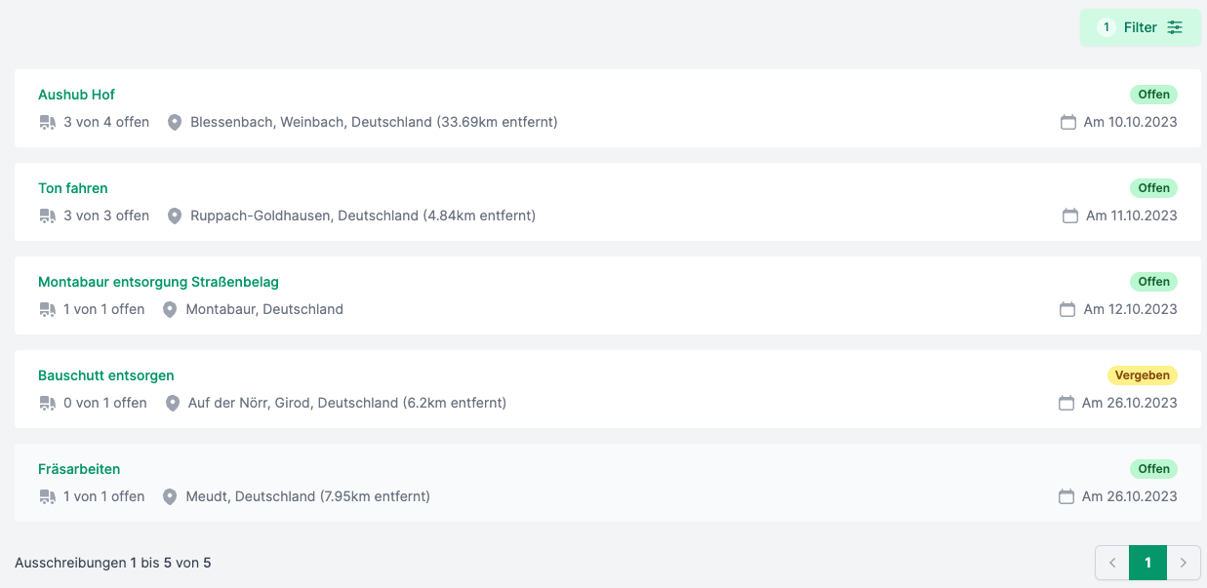Open the Ton fahren tender
Image resolution: width=1207 pixels, height=588 pixels.
coord(73,188)
